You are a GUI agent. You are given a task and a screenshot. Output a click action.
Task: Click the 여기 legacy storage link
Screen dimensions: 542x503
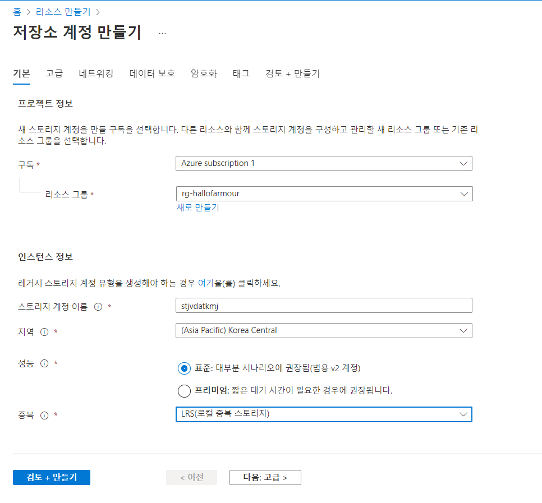[x=206, y=283]
